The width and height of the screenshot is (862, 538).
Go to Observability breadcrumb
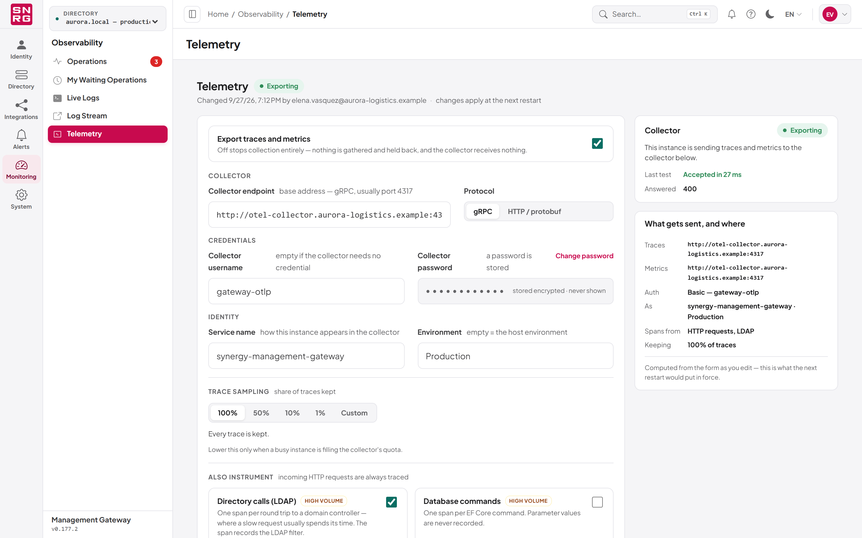pos(260,14)
